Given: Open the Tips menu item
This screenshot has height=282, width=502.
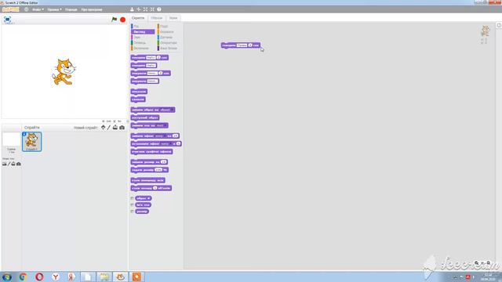Looking at the screenshot, I should click(71, 9).
